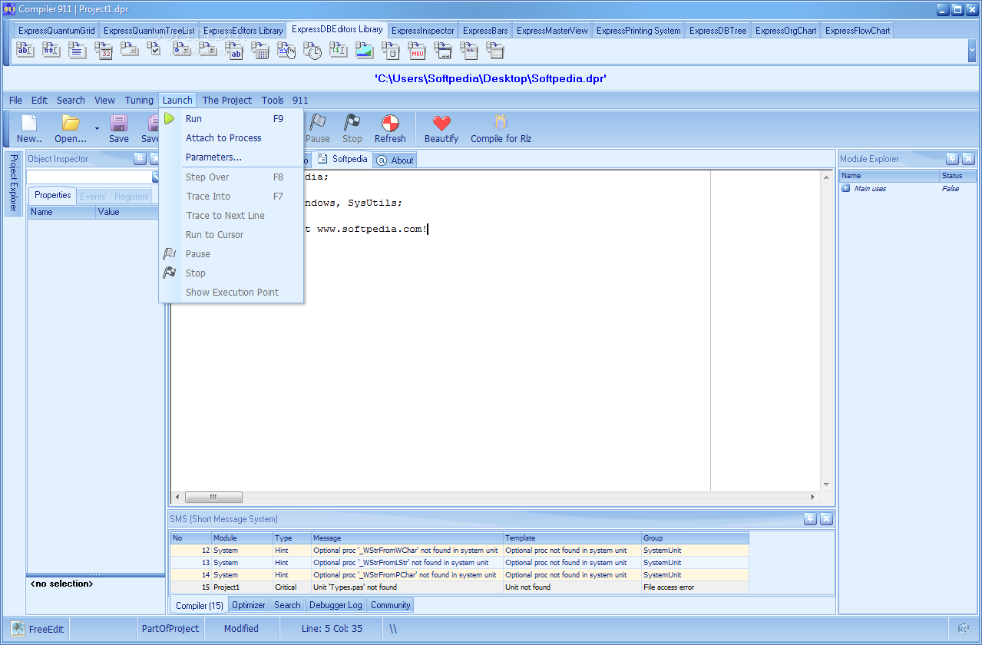Choose Run from the Launch menu

click(232, 118)
